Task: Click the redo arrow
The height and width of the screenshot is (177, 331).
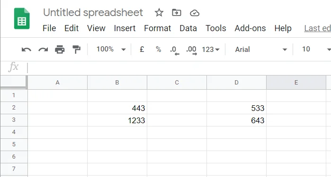Action: coord(43,50)
